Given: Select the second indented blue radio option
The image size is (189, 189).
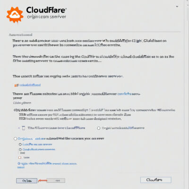Looking at the screenshot, I should 20,149.
